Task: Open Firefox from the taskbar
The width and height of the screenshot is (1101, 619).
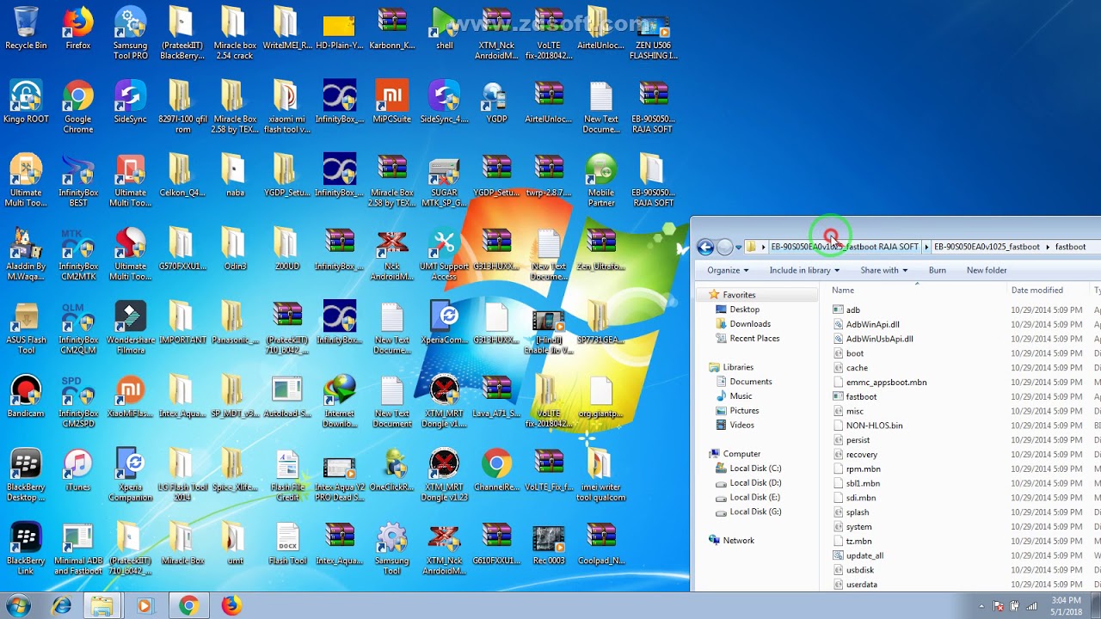Action: (231, 606)
